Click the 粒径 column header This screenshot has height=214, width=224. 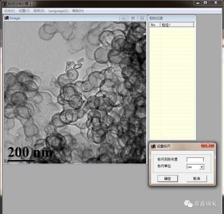click(177, 25)
